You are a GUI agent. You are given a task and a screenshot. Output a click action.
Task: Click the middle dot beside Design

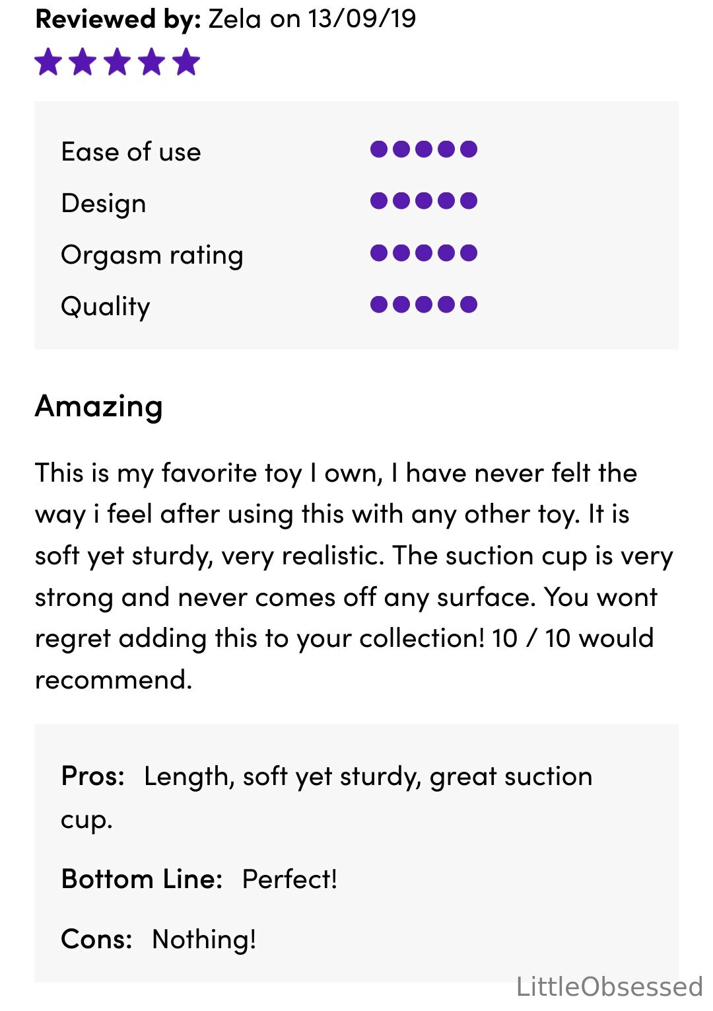424,201
